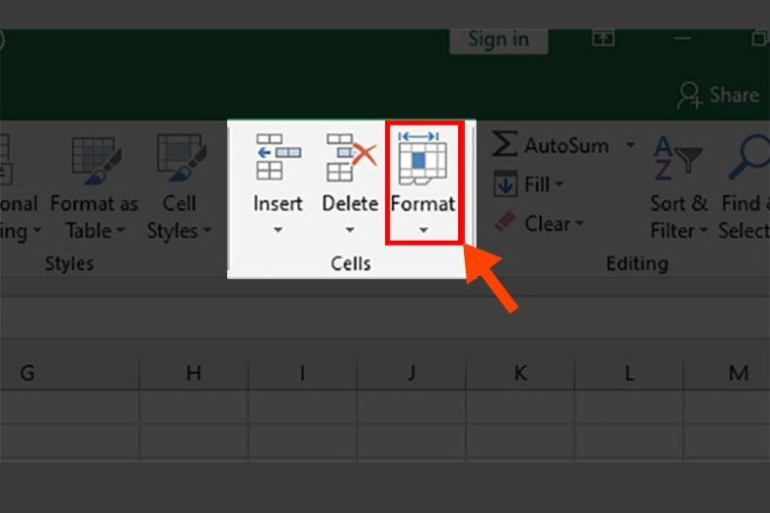Click the Format label text
The height and width of the screenshot is (513, 770).
tap(423, 204)
